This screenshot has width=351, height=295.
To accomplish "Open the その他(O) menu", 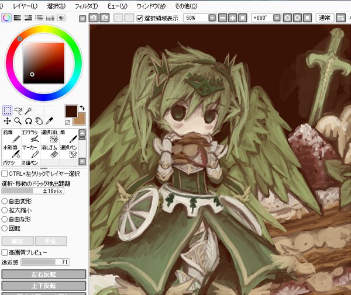I will pos(186,6).
